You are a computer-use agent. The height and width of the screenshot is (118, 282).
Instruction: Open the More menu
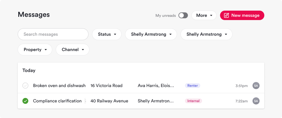(204, 15)
